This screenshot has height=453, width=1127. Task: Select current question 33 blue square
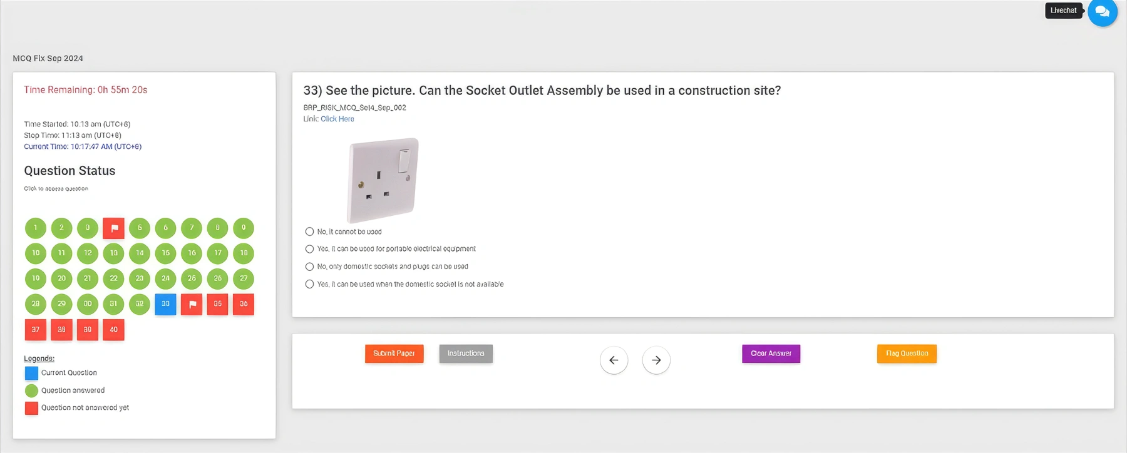pos(165,304)
